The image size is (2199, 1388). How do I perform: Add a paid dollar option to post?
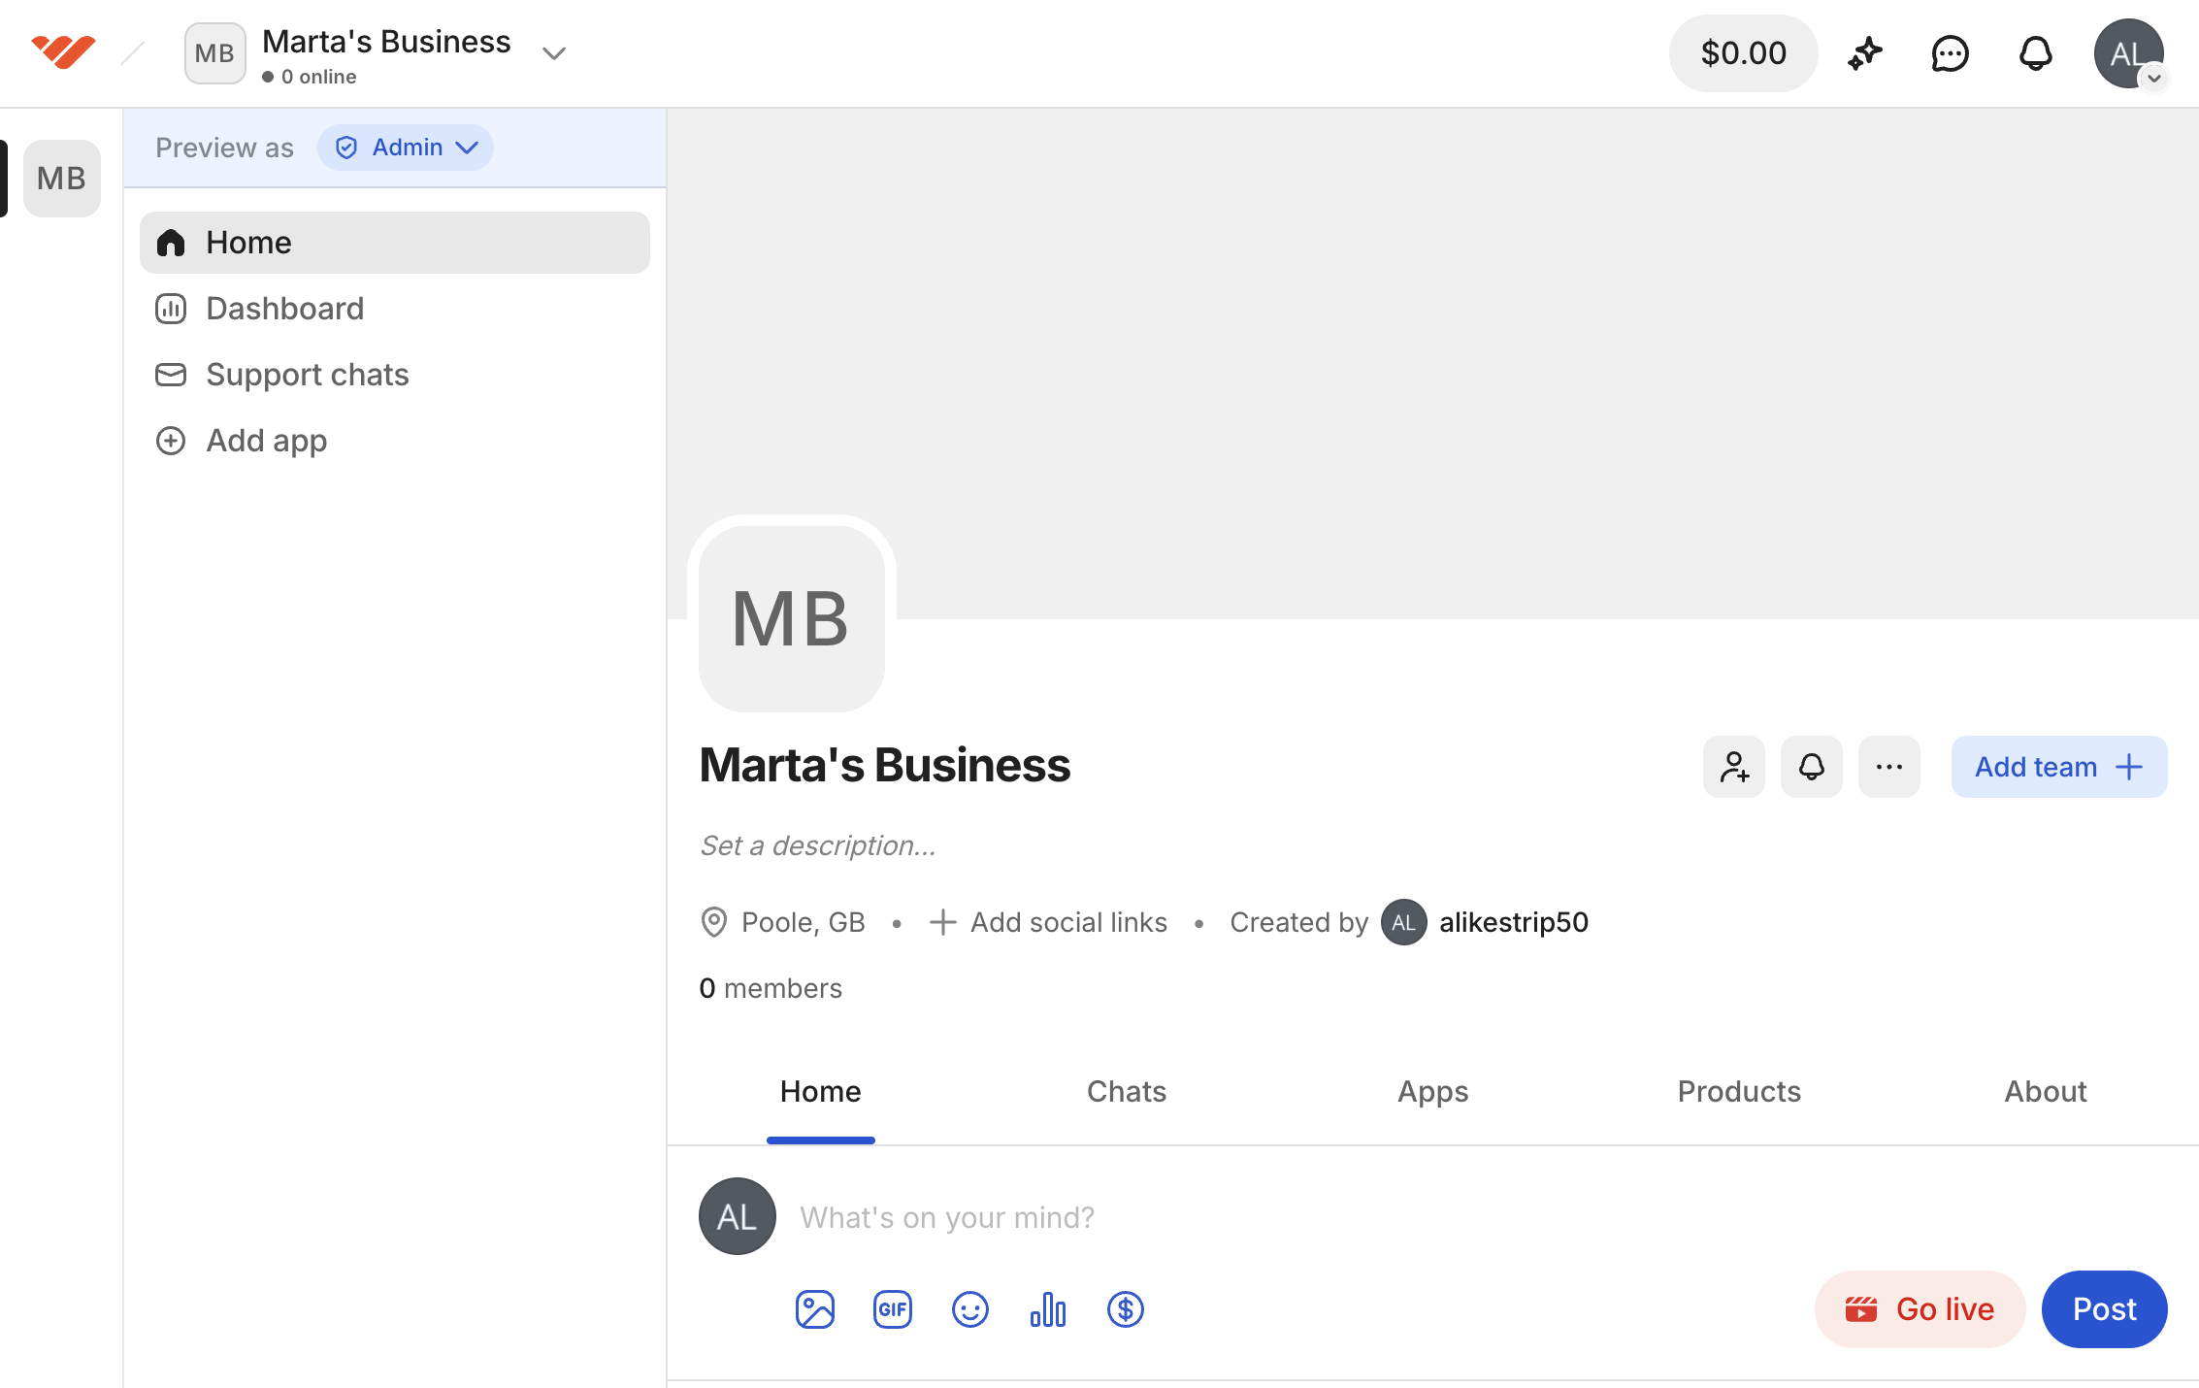point(1126,1309)
